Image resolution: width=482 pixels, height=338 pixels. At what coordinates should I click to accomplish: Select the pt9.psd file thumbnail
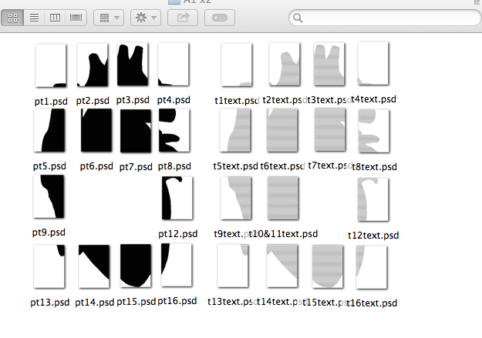point(49,196)
